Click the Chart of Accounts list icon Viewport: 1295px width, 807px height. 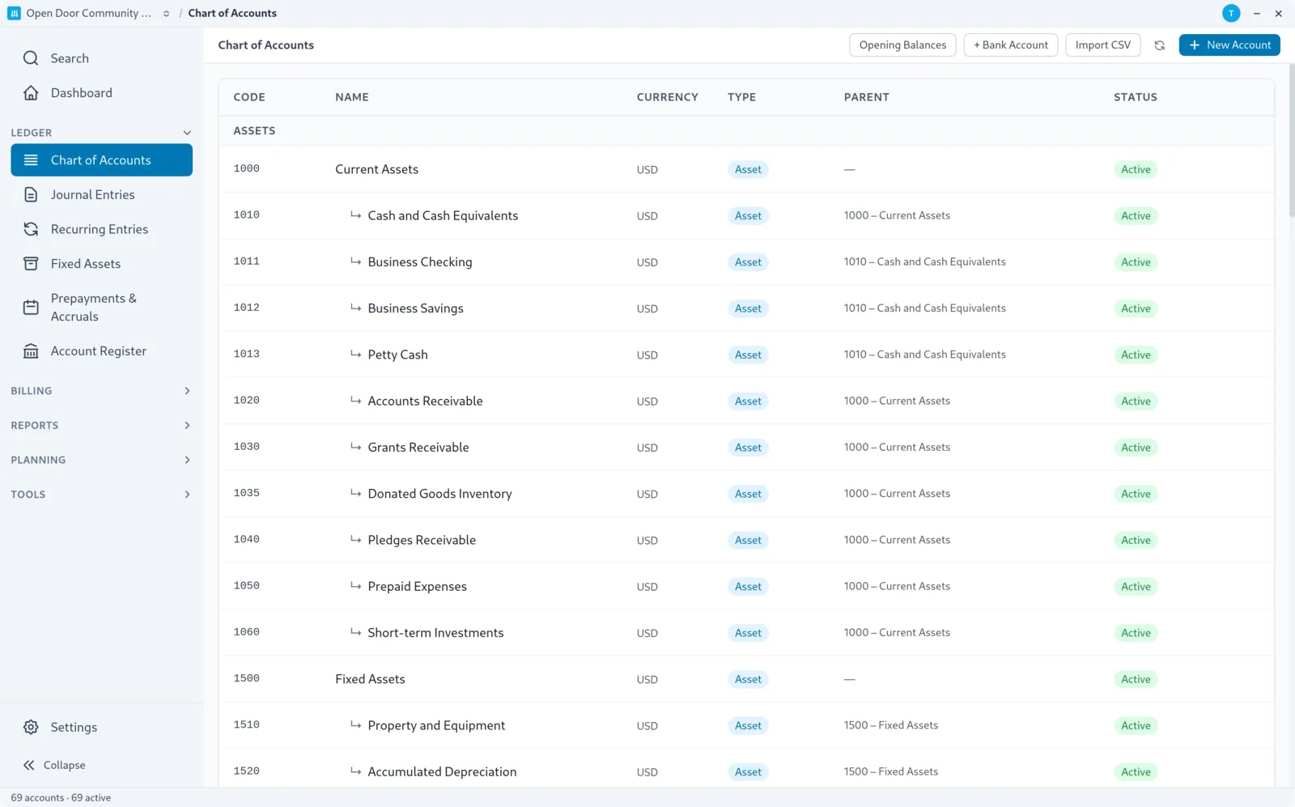[31, 160]
